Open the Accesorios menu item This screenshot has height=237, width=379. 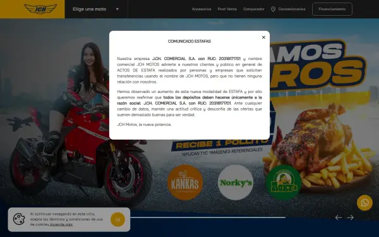[x=202, y=9]
